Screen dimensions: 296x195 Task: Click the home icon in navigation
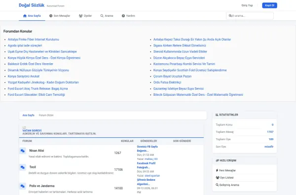(x=25, y=16)
